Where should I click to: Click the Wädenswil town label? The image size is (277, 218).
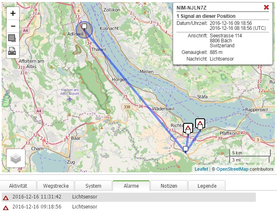pos(163,109)
